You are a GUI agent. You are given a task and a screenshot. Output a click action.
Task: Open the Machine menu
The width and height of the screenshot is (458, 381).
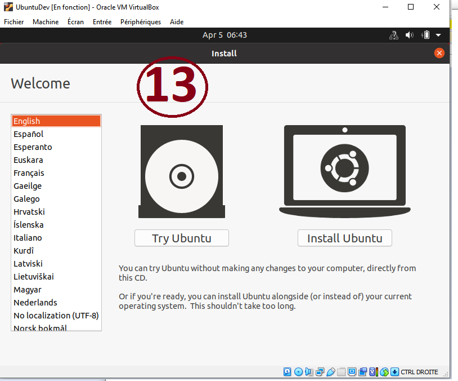pos(45,22)
